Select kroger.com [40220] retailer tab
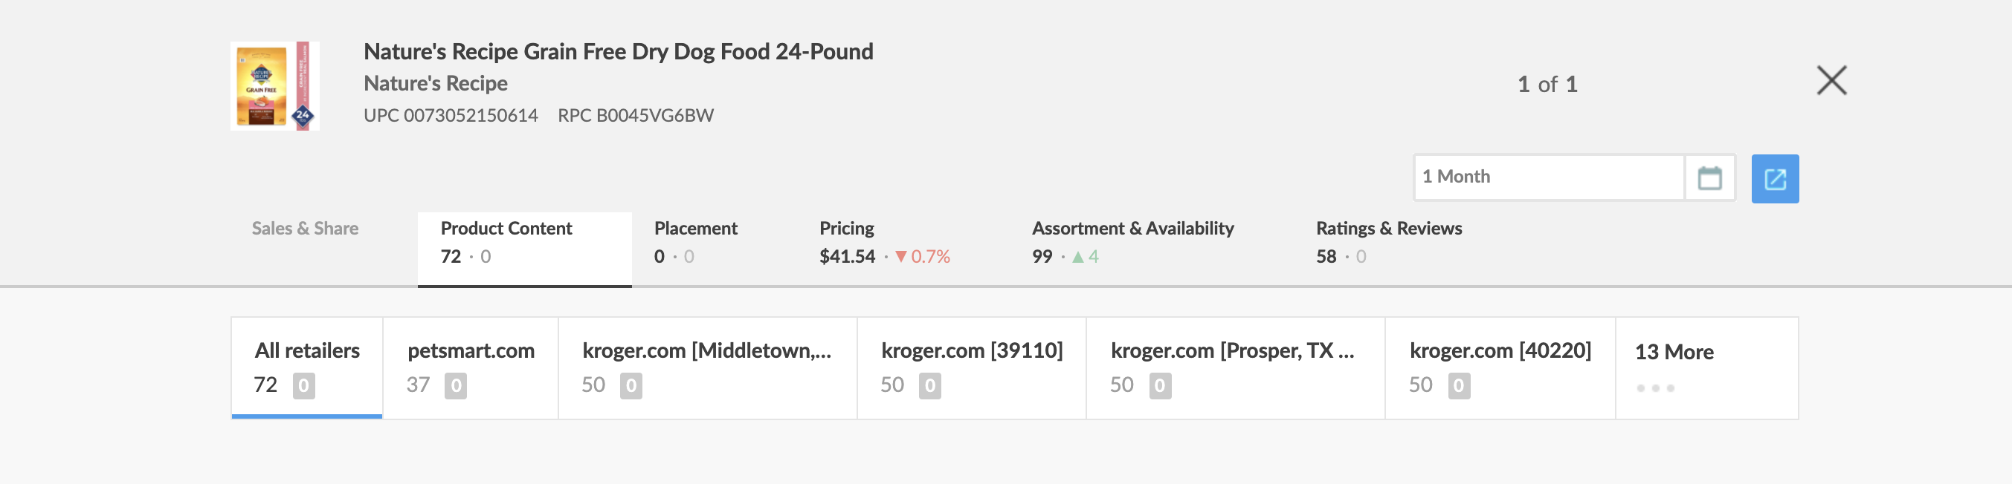The image size is (2012, 484). click(1500, 367)
